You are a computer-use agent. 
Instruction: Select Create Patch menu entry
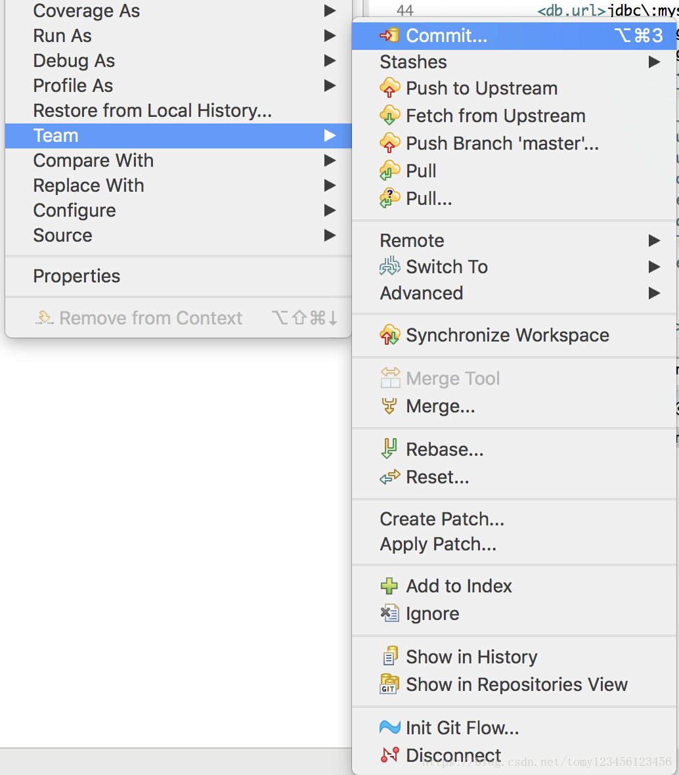point(442,519)
